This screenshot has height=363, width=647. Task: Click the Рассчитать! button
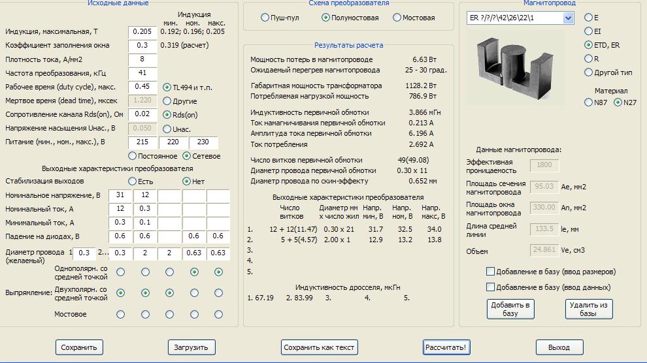(x=446, y=347)
